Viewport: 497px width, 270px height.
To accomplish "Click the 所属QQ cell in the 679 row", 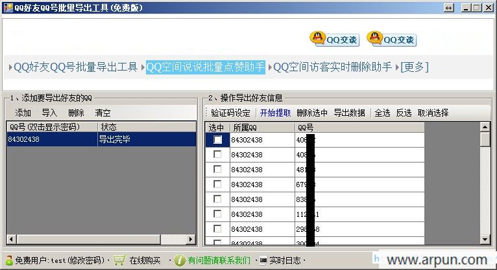I will [262, 185].
